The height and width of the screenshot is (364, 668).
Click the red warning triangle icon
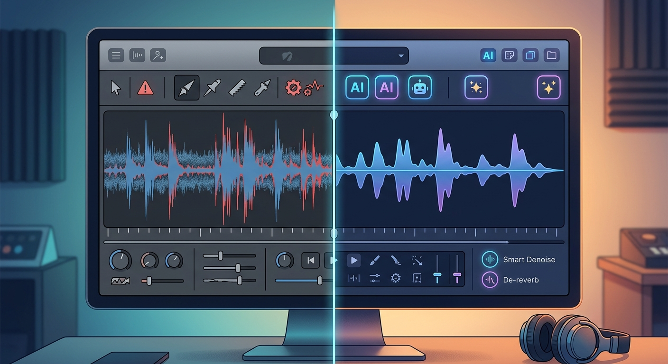[145, 88]
